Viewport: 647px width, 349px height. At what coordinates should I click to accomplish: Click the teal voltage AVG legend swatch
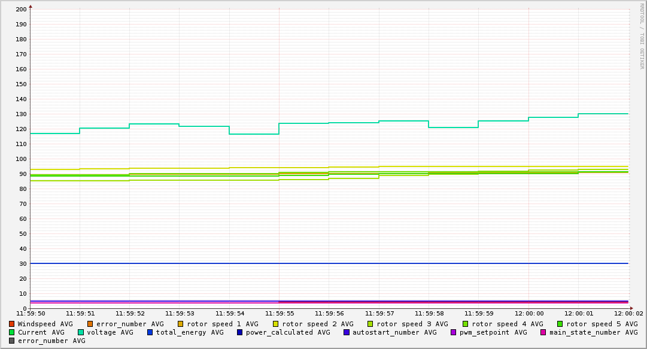click(x=80, y=332)
